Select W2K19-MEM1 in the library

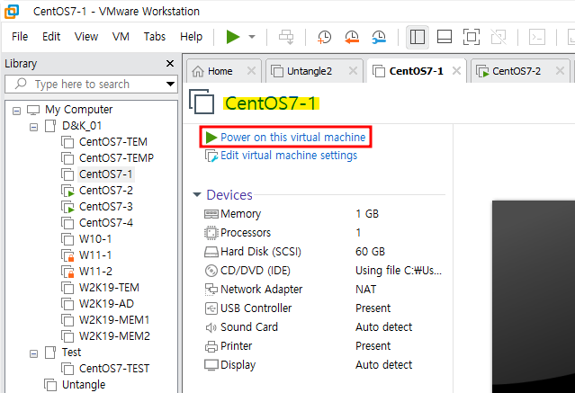coord(114,320)
